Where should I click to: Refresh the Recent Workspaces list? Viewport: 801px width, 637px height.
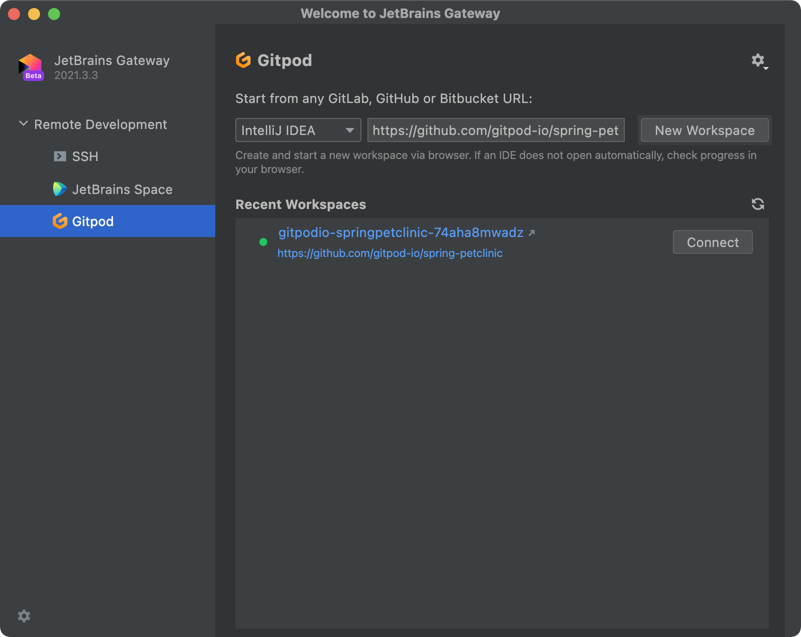pos(757,204)
